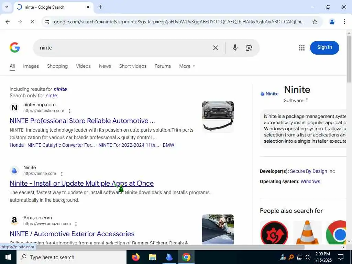
Task: Open NINTE For 2022-2024 11th sitelink
Action: [129, 145]
